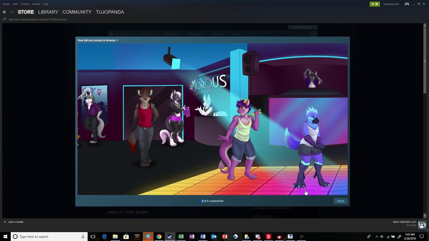This screenshot has width=429, height=241.
Task: Open campingcarl2k account dropdown
Action: (391, 4)
